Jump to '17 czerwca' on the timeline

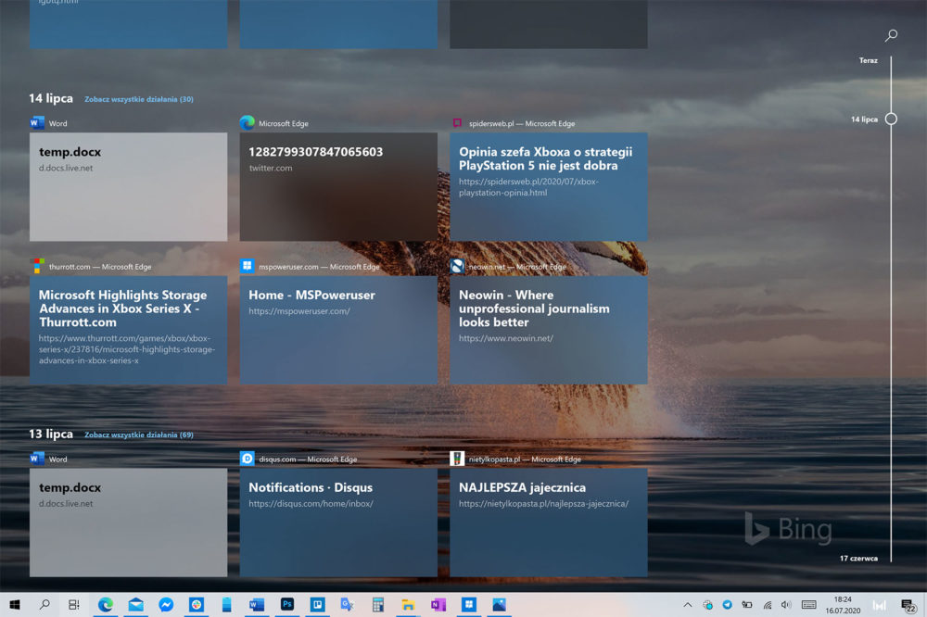[858, 558]
